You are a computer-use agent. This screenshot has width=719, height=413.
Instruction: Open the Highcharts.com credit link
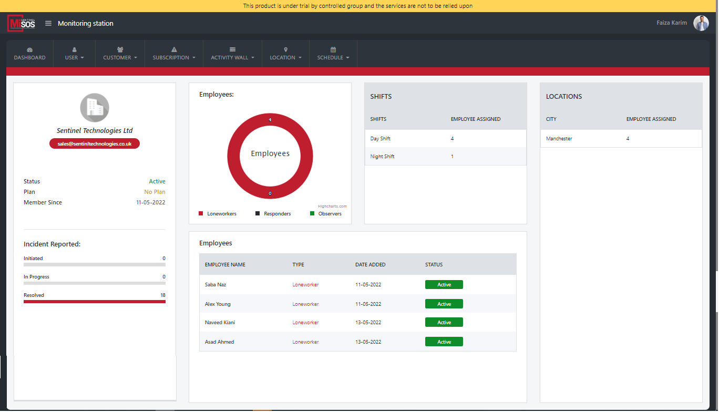pyautogui.click(x=332, y=206)
